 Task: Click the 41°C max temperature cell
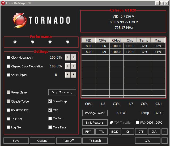tap(158, 52)
